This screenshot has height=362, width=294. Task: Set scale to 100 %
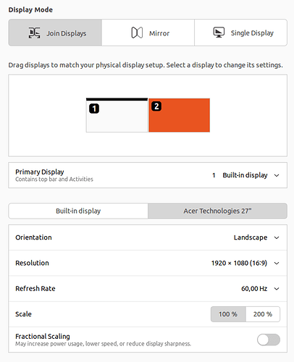click(228, 314)
